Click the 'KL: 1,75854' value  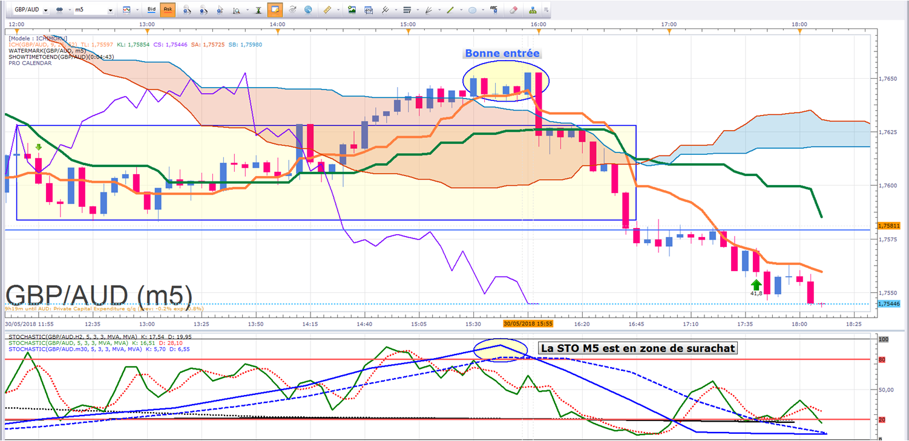point(133,44)
